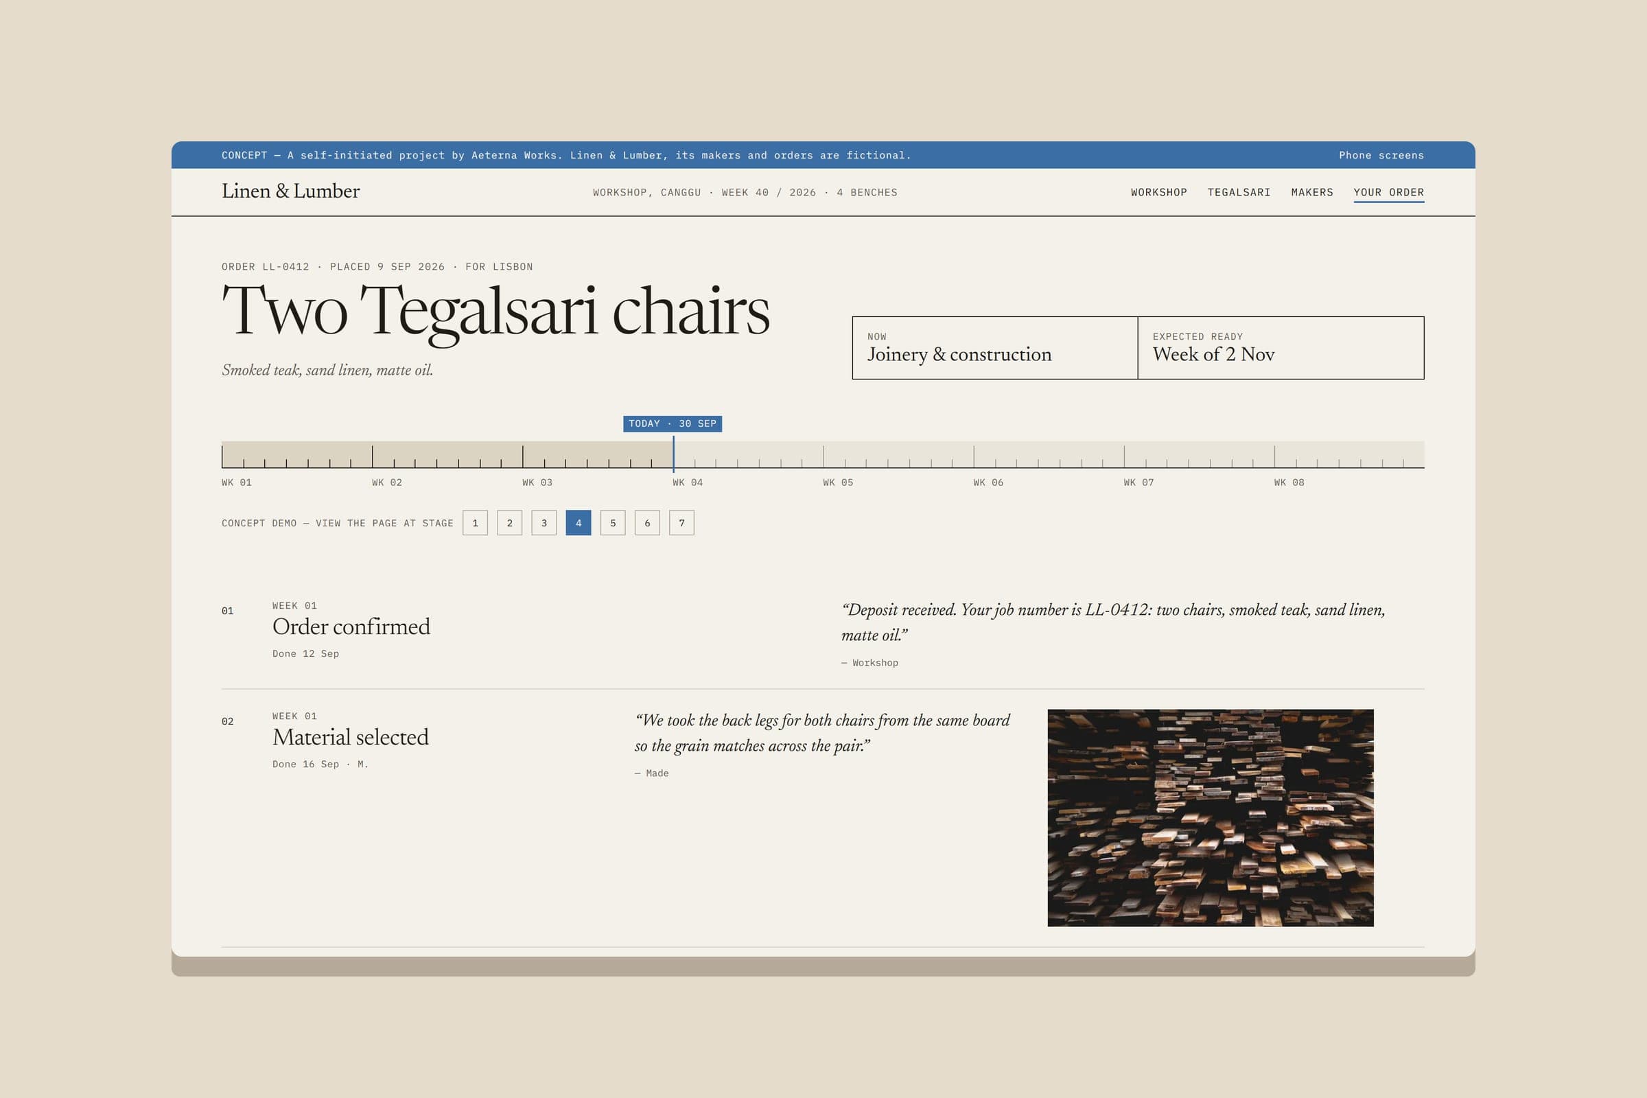Open the stacked timber boards photo
This screenshot has width=1647, height=1098.
(x=1210, y=818)
